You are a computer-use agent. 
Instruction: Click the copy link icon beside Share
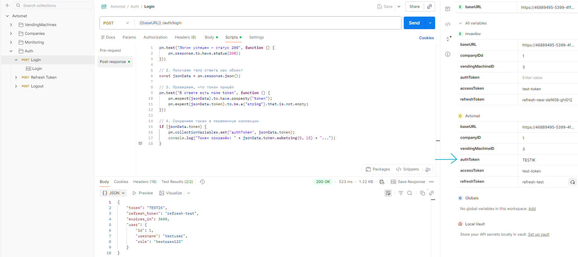(x=429, y=7)
